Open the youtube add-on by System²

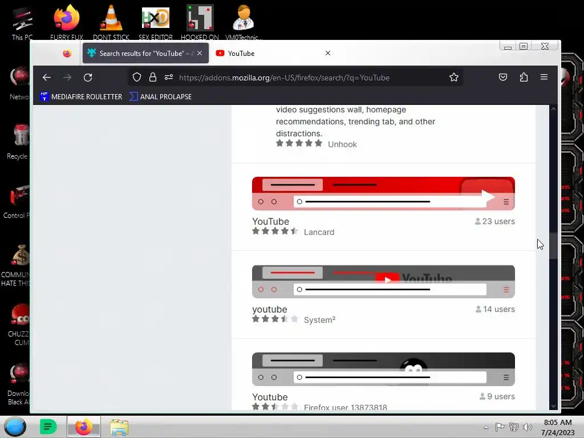tap(270, 309)
